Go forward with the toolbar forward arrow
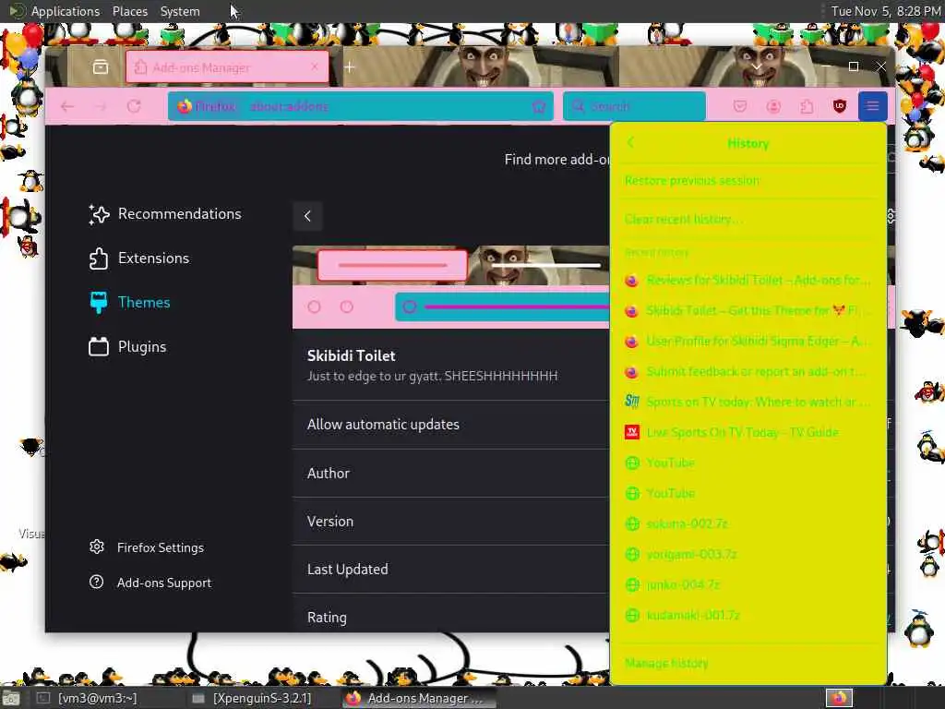The width and height of the screenshot is (945, 709). (x=101, y=107)
